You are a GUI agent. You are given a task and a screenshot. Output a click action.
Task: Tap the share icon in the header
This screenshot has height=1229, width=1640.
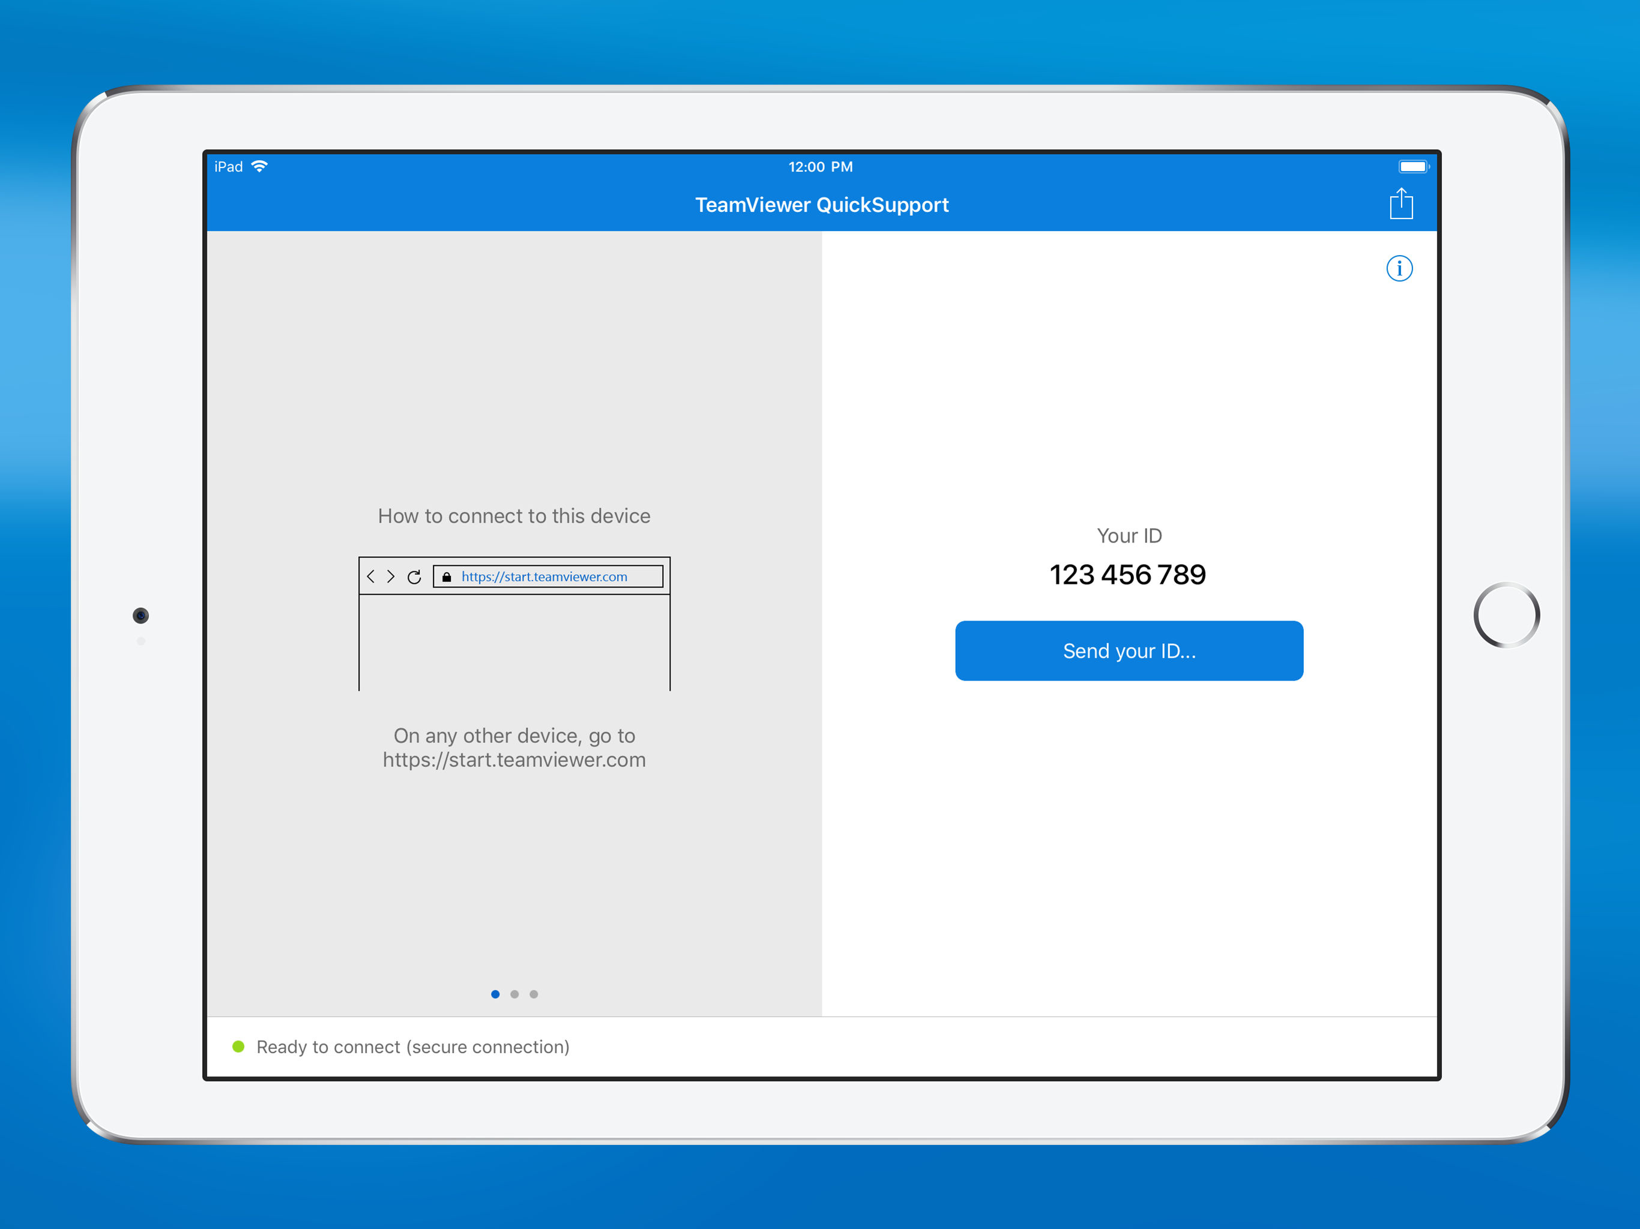click(1400, 204)
